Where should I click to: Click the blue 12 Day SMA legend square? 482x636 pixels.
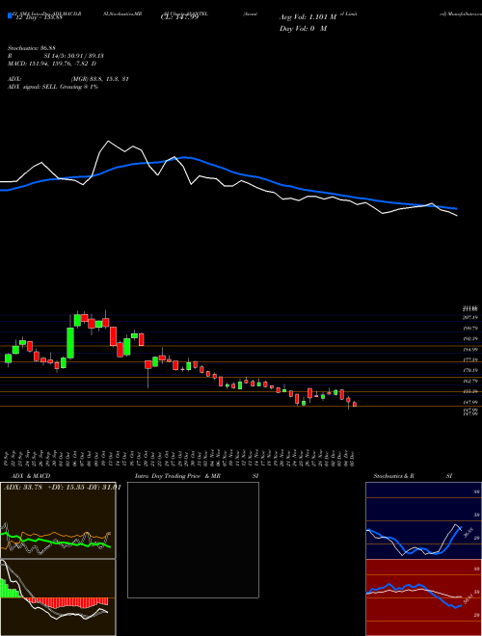(x=10, y=15)
